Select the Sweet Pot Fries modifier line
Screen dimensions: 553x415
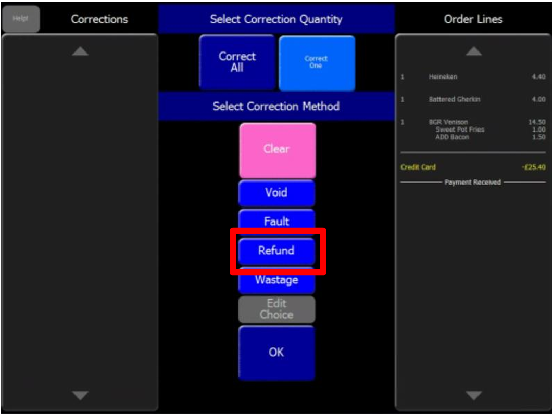[460, 129]
